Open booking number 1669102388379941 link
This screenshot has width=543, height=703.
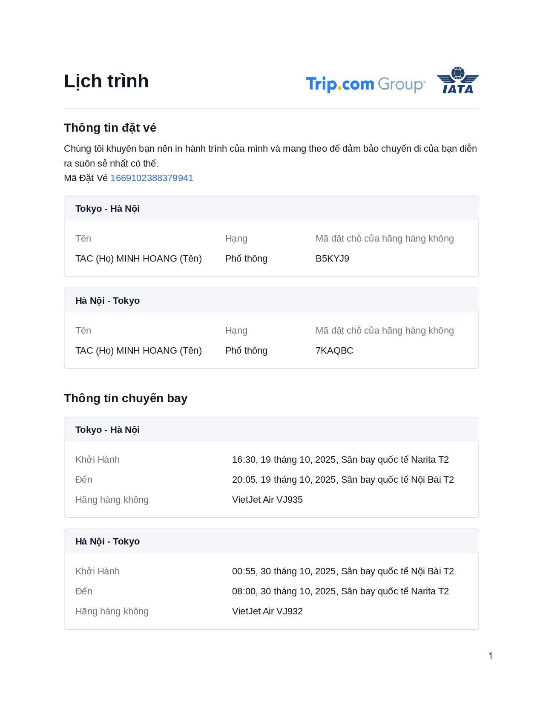(152, 178)
